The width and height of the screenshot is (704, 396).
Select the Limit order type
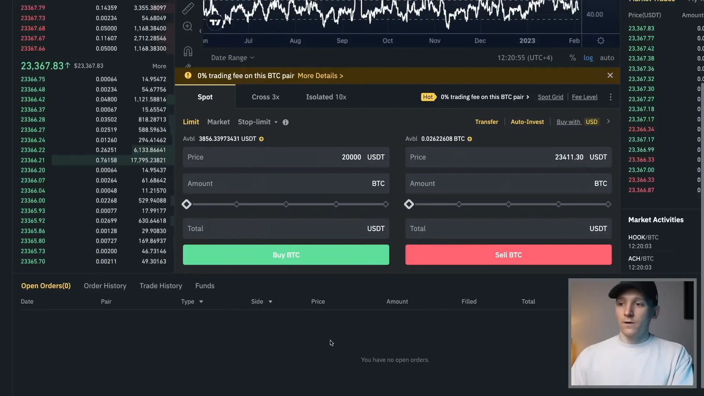coord(191,122)
